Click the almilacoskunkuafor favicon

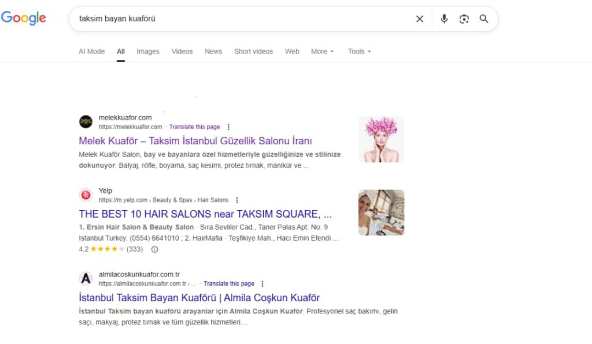coord(86,278)
